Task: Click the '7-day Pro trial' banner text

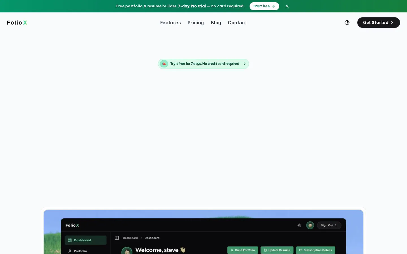Action: (192, 6)
